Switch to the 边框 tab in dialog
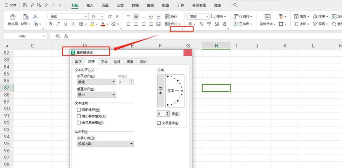 tap(117, 62)
